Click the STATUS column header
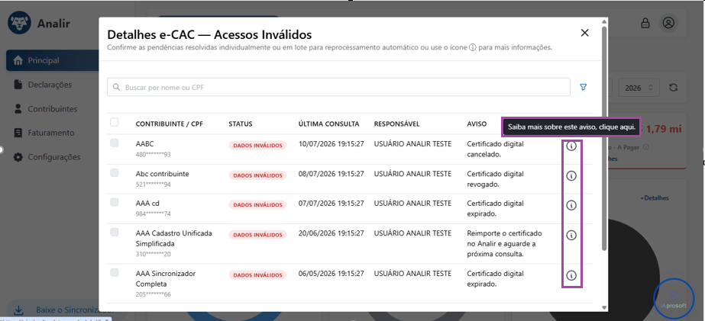Viewport: 705px width, 321px height. point(241,124)
